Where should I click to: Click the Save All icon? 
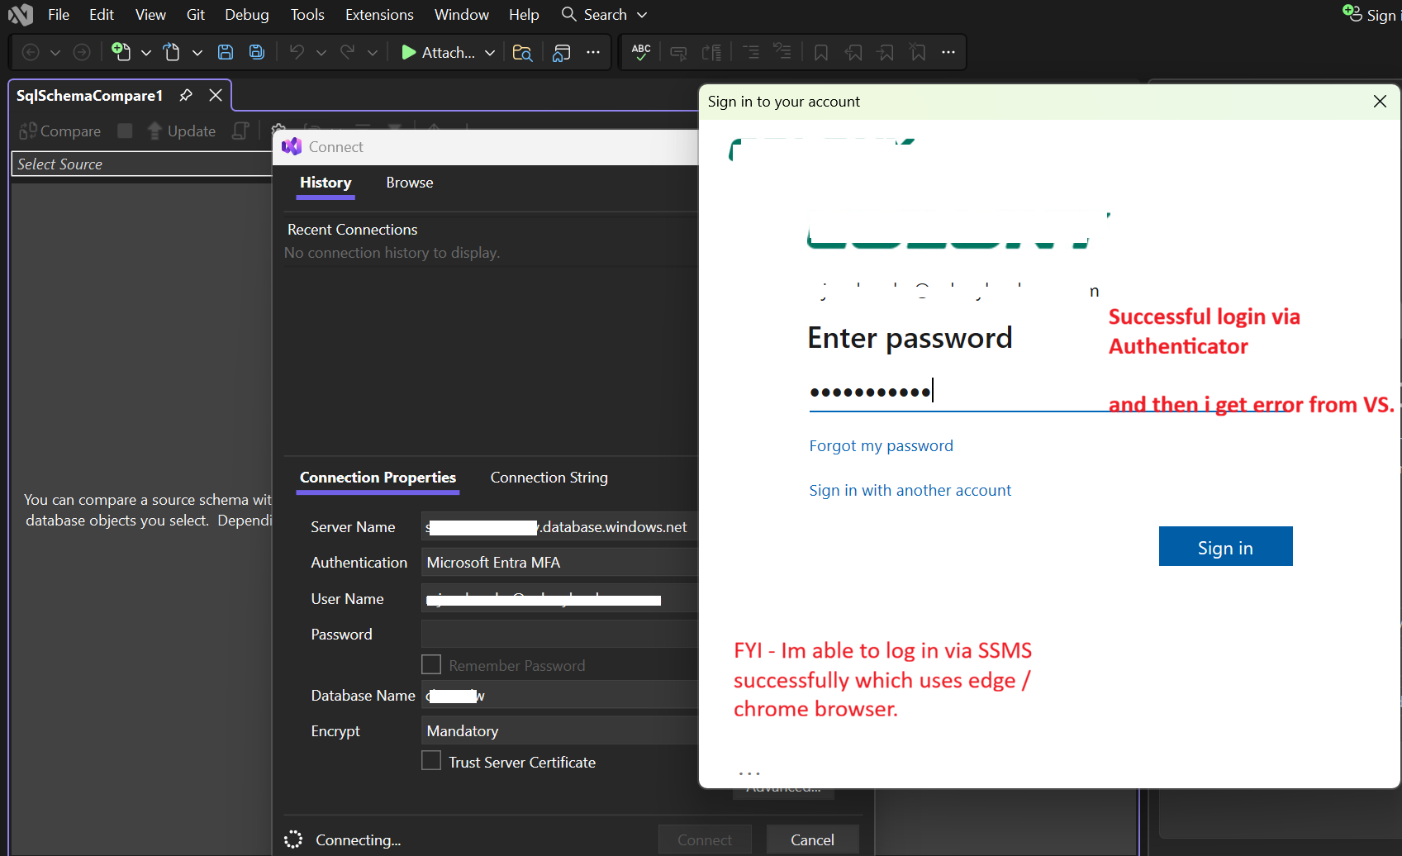pyautogui.click(x=257, y=52)
